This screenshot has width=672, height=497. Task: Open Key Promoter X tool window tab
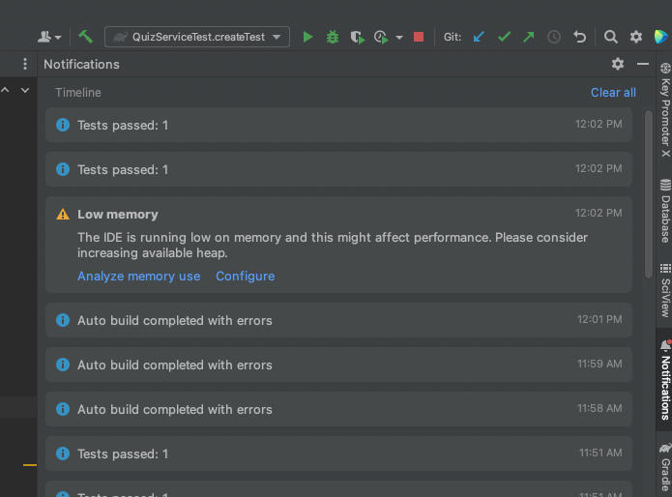point(665,110)
